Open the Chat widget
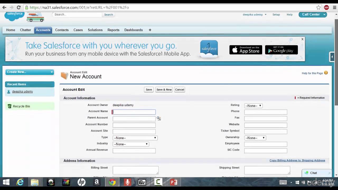 pyautogui.click(x=317, y=173)
